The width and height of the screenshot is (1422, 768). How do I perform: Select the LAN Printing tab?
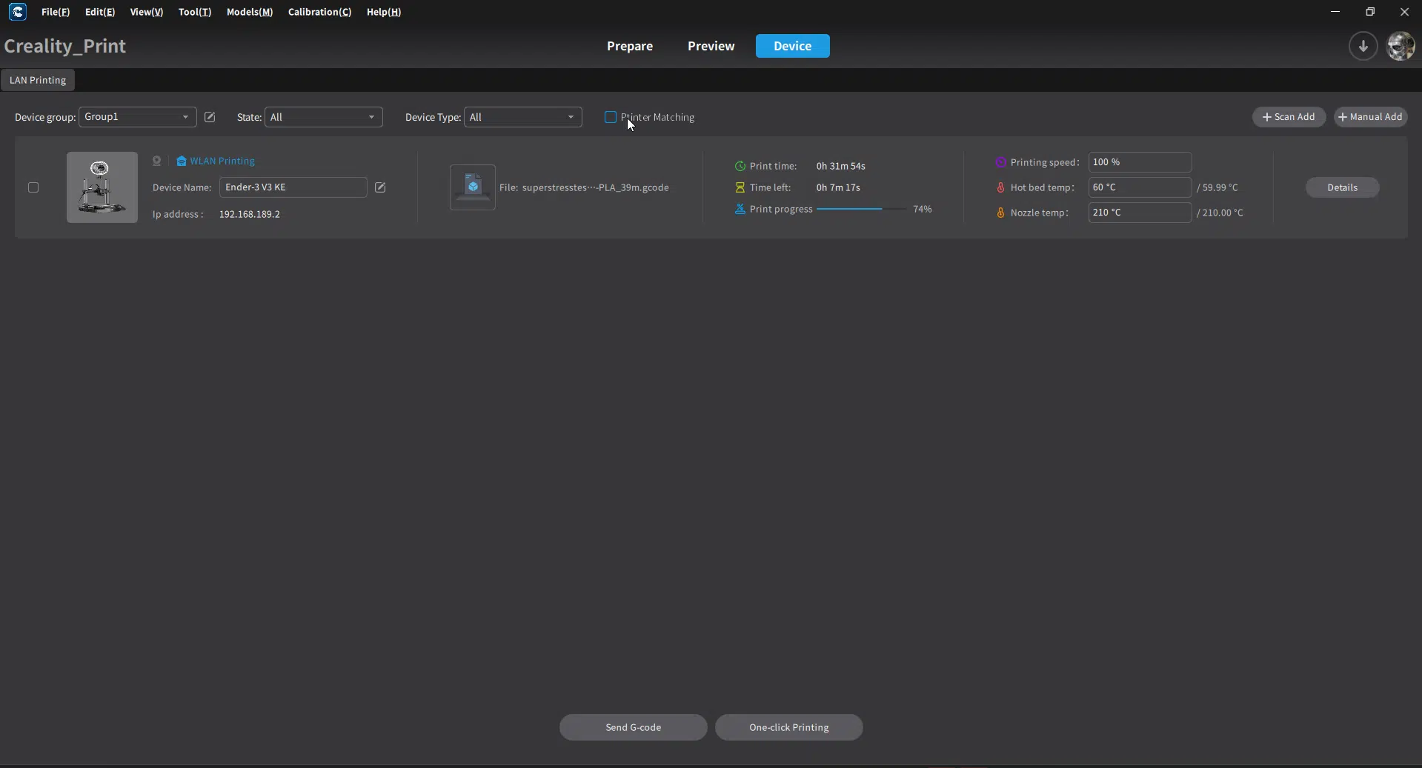(x=38, y=80)
